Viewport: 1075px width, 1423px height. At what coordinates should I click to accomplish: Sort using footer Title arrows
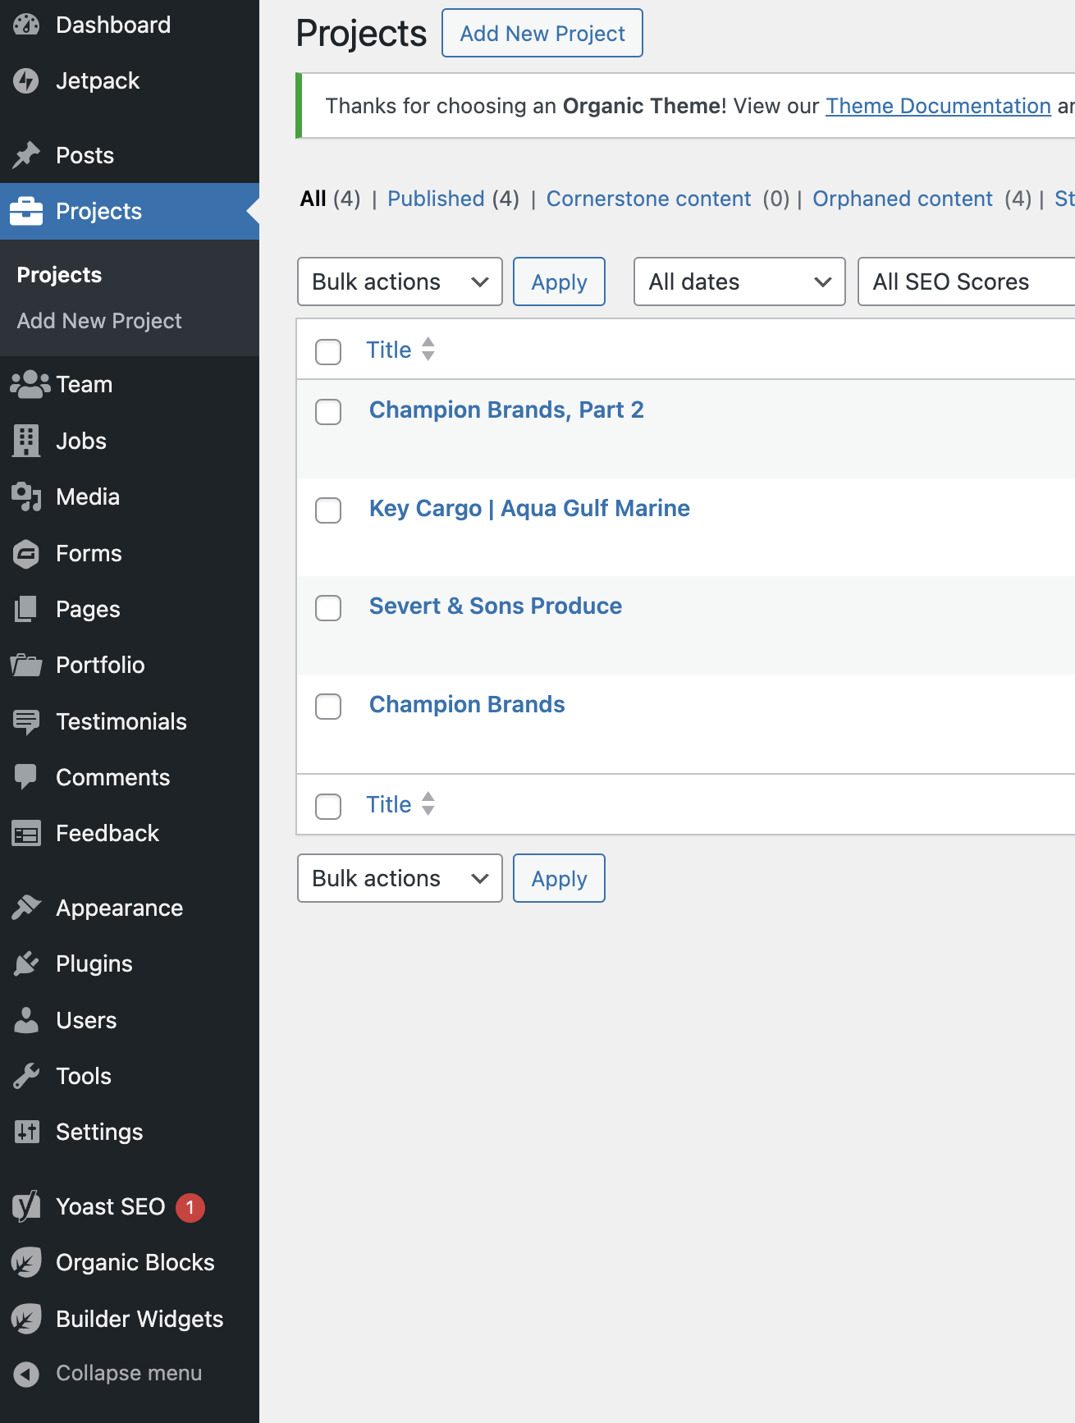(428, 804)
